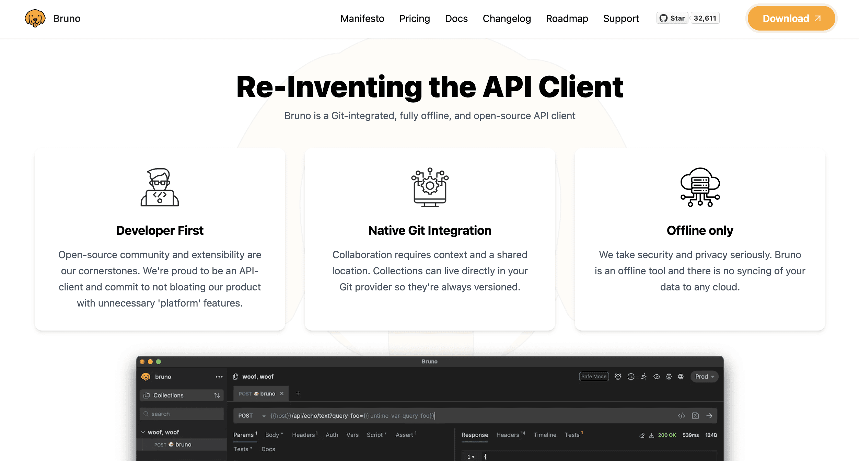This screenshot has width=859, height=461.
Task: Click the Bruno site name link
Action: tap(67, 19)
